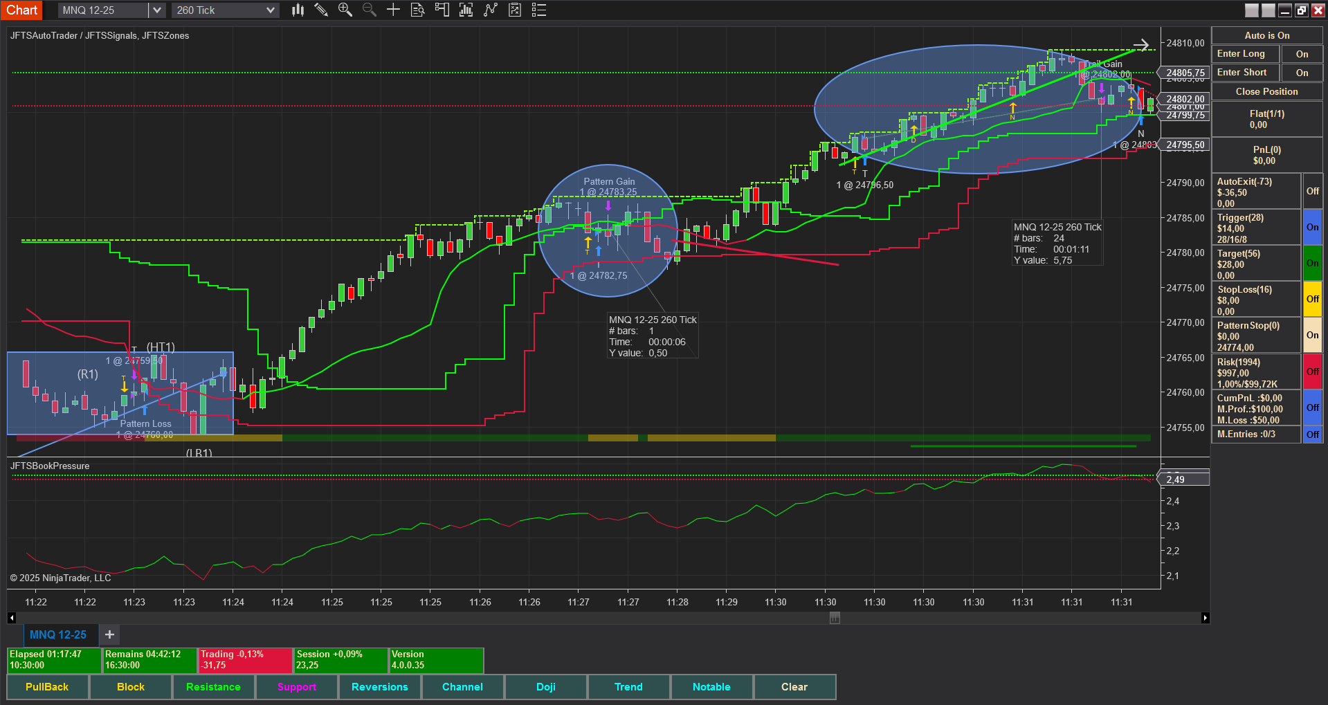Toggle the yellow StopLoss Off switch
The height and width of the screenshot is (705, 1328).
tap(1312, 299)
